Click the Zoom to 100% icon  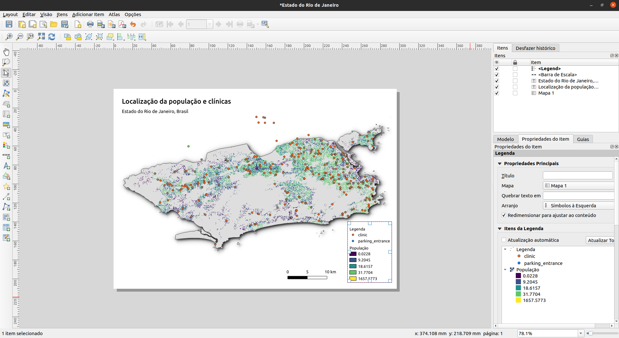tap(30, 37)
